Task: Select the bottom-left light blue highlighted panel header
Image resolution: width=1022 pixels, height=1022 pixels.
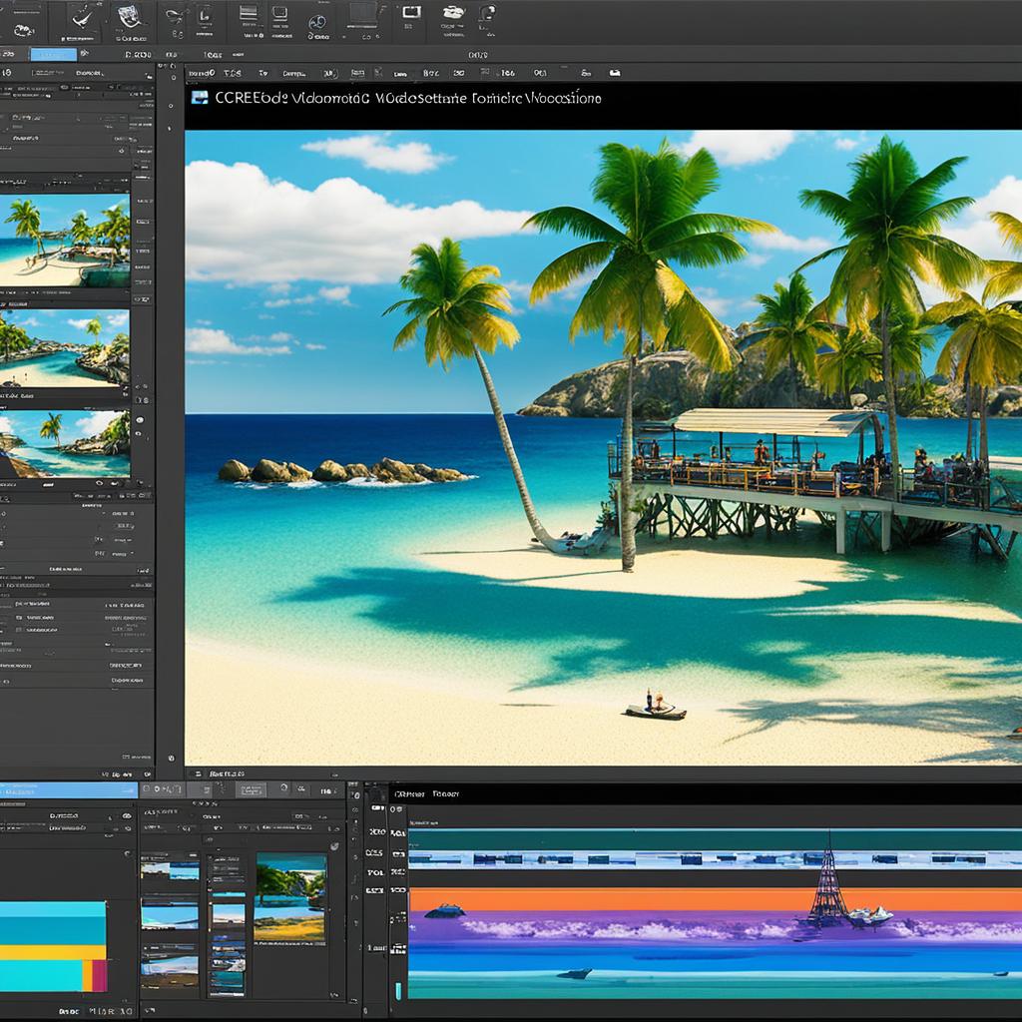Action: (x=69, y=790)
